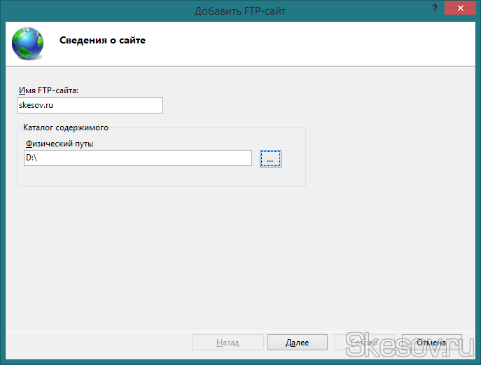This screenshot has width=481, height=365.
Task: Cancel the wizard with the Отмена button
Action: coord(431,343)
